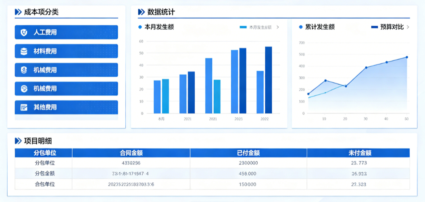Select the 其他费用 category label
Screen dimensions: 425x202
click(45, 107)
